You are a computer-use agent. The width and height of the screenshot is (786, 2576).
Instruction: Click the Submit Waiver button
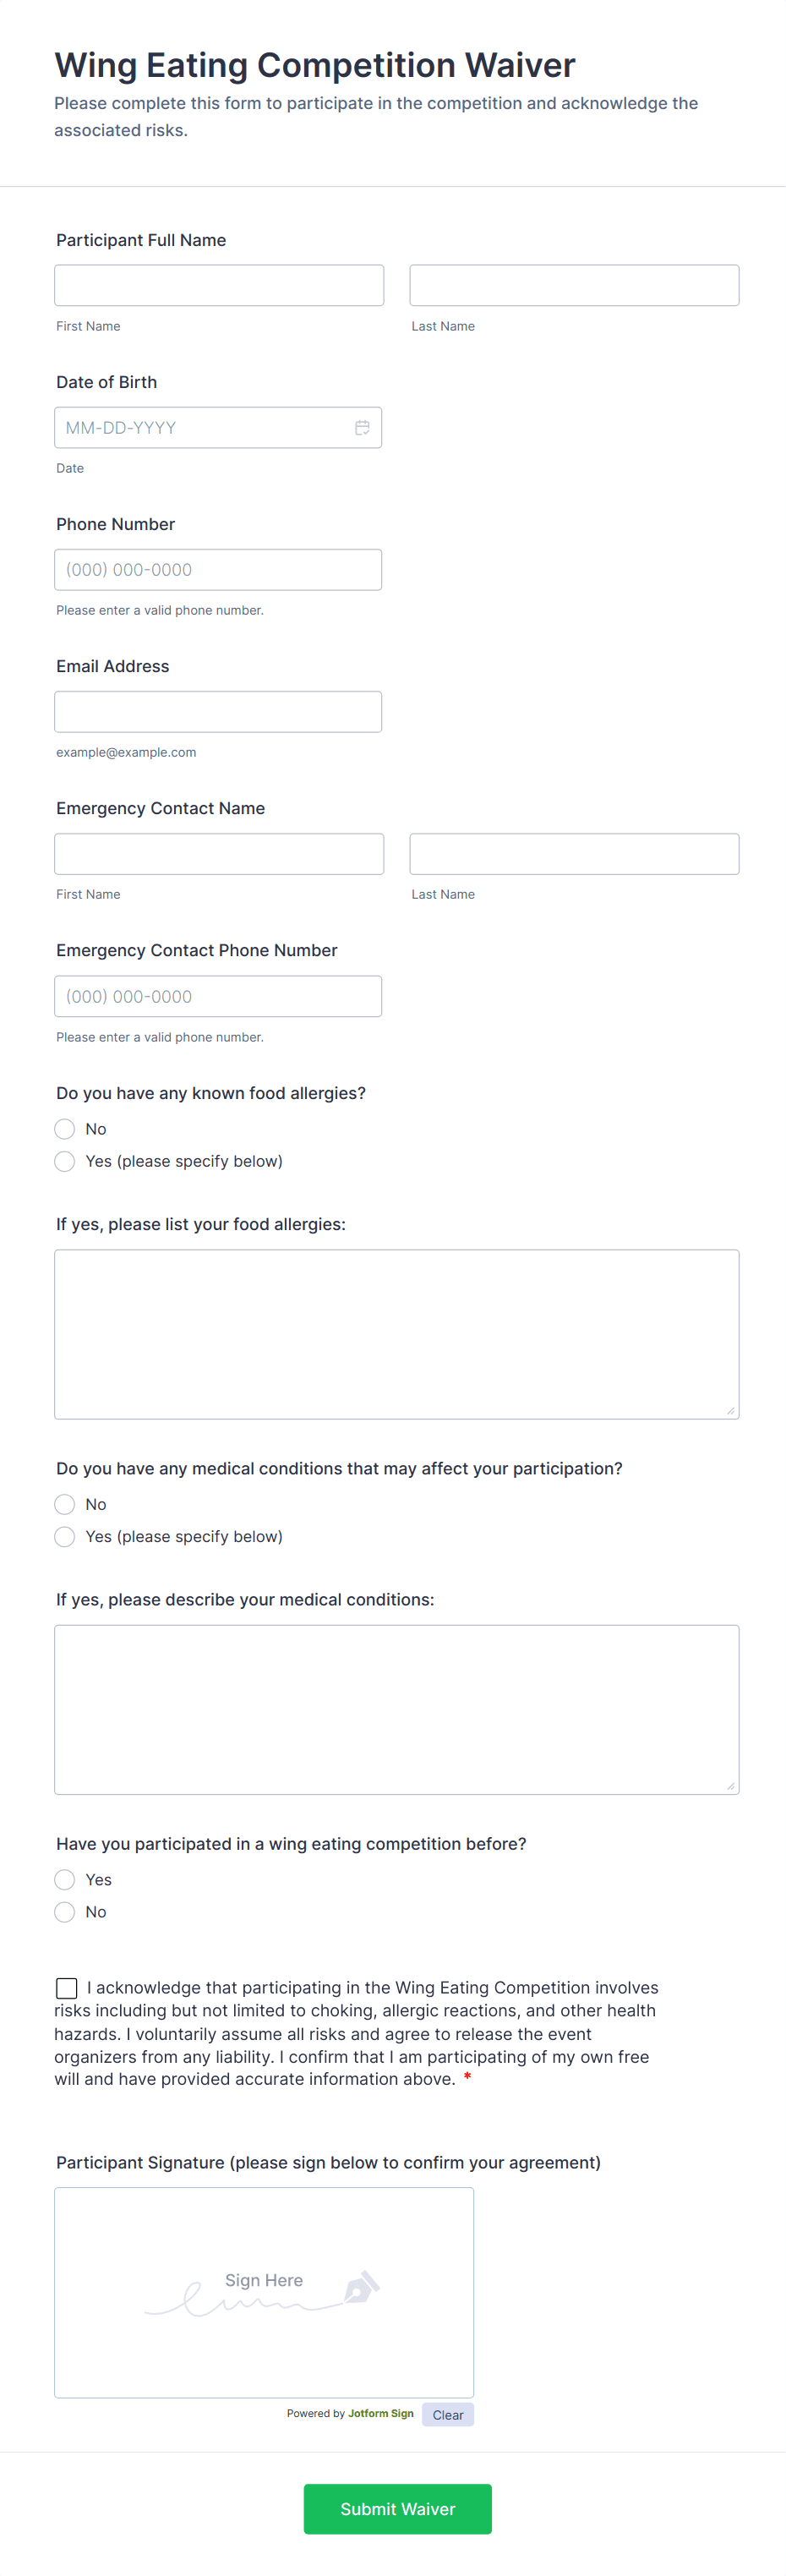point(397,2509)
